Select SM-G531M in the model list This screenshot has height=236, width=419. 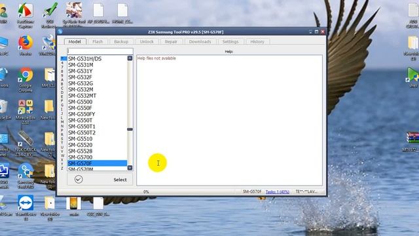point(98,65)
